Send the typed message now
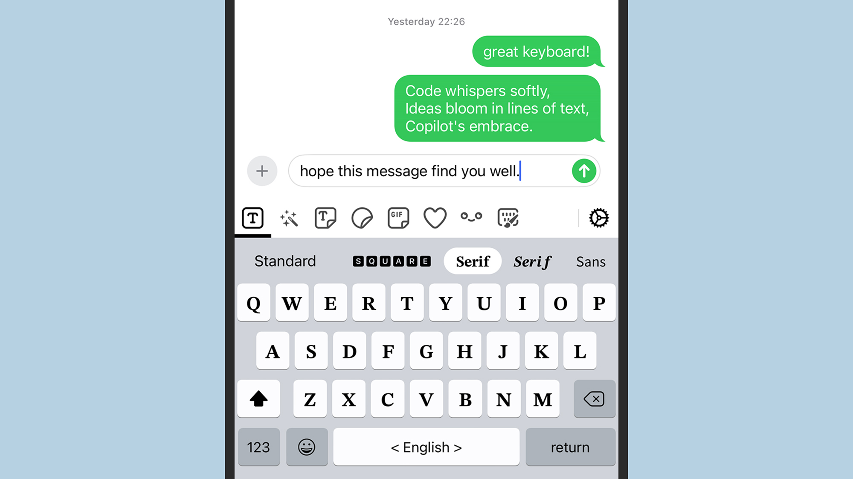This screenshot has height=479, width=853. (x=583, y=171)
